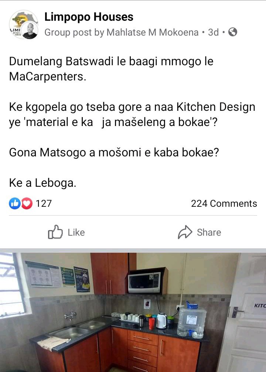The height and width of the screenshot is (372, 266).
Task: Open the Limpopo Houses group title
Action: click(89, 17)
